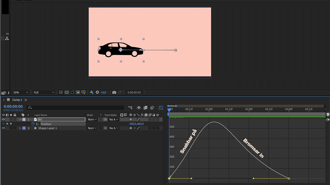Click the timeline layer search field

point(75,108)
